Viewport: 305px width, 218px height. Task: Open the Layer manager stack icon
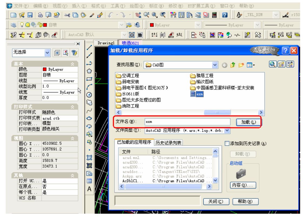click(x=14, y=25)
